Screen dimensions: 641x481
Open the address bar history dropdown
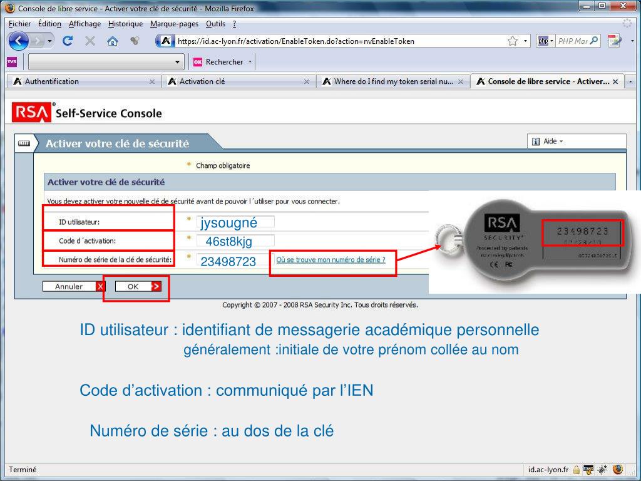coord(525,41)
